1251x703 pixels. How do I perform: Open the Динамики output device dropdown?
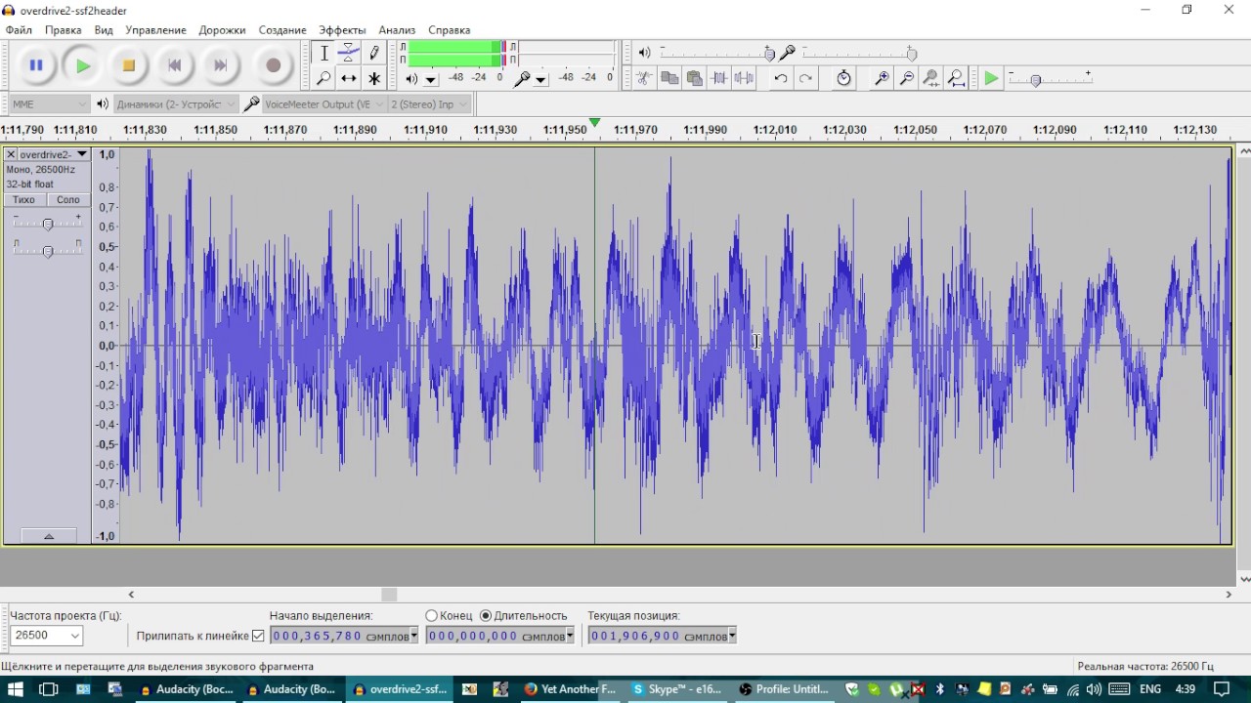pos(176,103)
